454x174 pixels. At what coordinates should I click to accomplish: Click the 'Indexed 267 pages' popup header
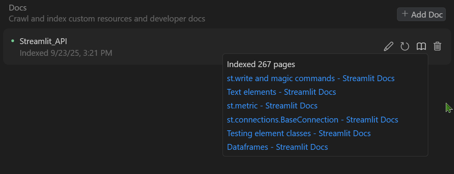[261, 64]
